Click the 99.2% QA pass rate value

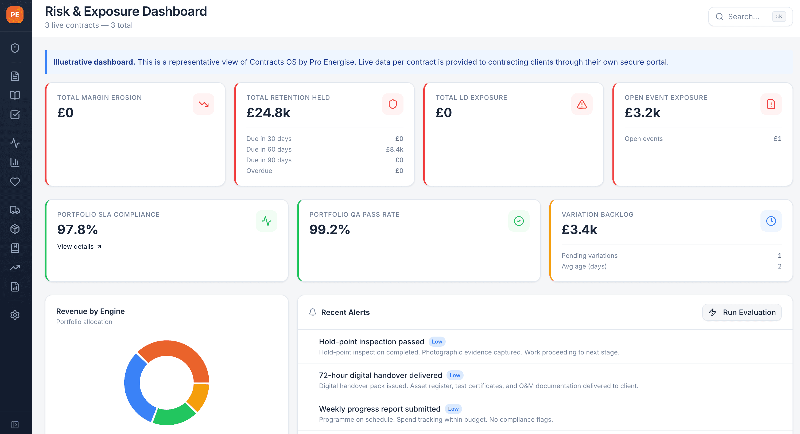click(x=329, y=230)
